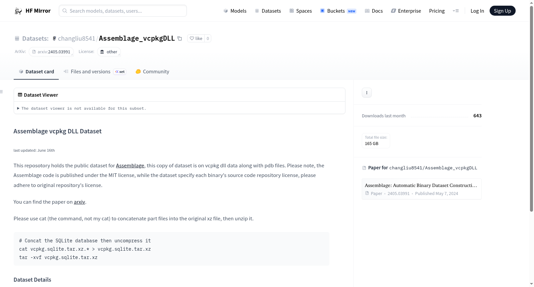This screenshot has height=287, width=534.
Task: Open the collapsed left sidebar toggle icon
Action: (2, 92)
